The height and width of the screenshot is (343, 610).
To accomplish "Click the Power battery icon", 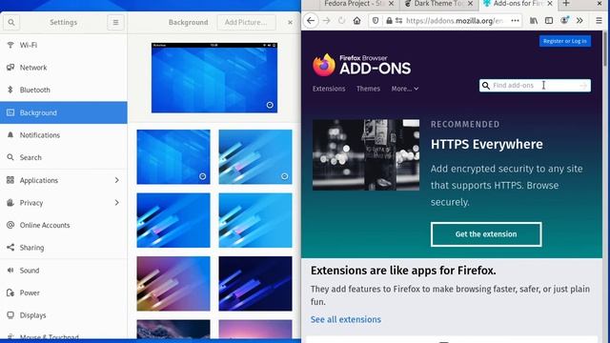I will click(10, 293).
